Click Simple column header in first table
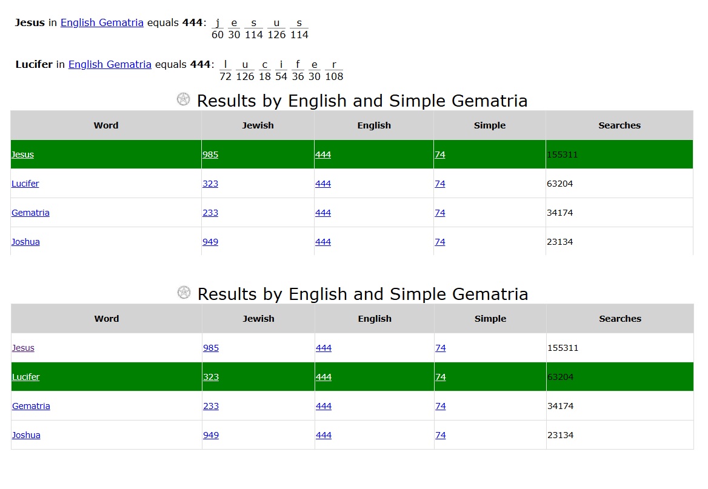The height and width of the screenshot is (489, 708). [490, 125]
